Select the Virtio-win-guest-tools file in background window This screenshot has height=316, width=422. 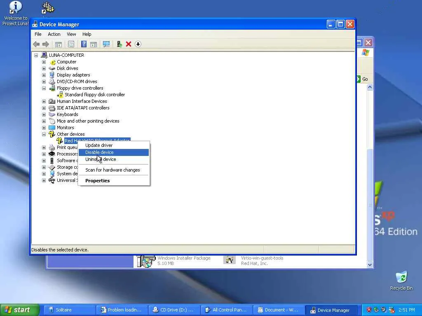(x=253, y=260)
